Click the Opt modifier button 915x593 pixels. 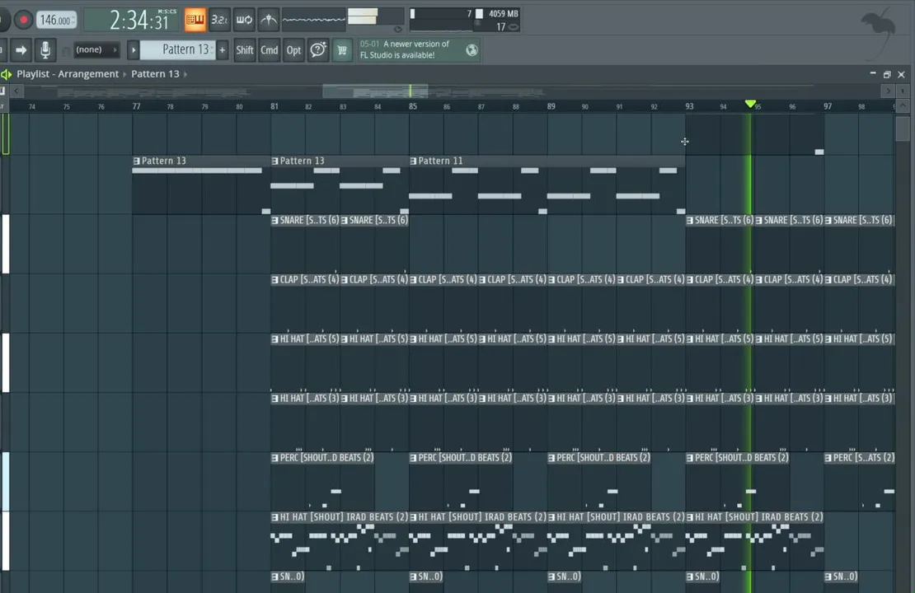pyautogui.click(x=293, y=50)
